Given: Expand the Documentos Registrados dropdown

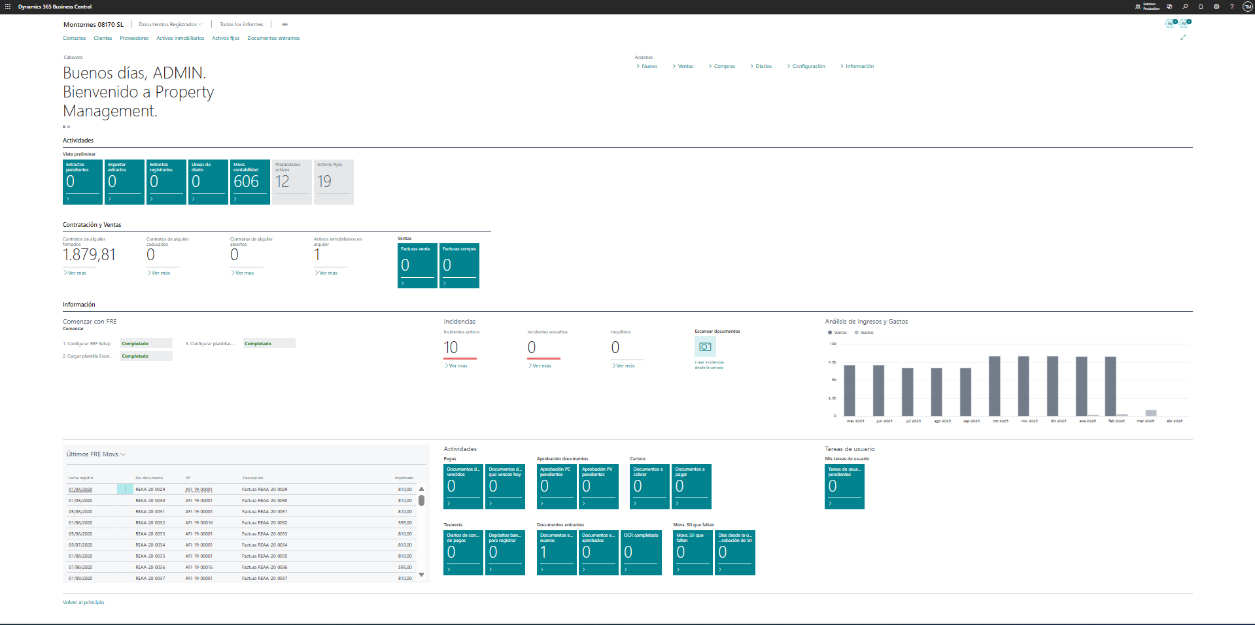Looking at the screenshot, I should tap(170, 24).
